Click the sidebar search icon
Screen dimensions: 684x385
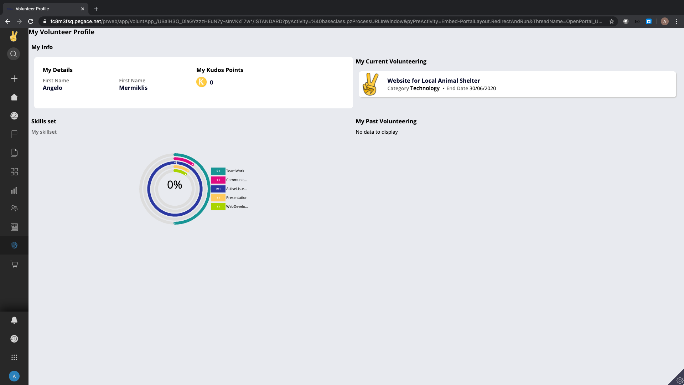[14, 54]
